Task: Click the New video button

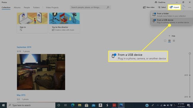Action: point(148,7)
